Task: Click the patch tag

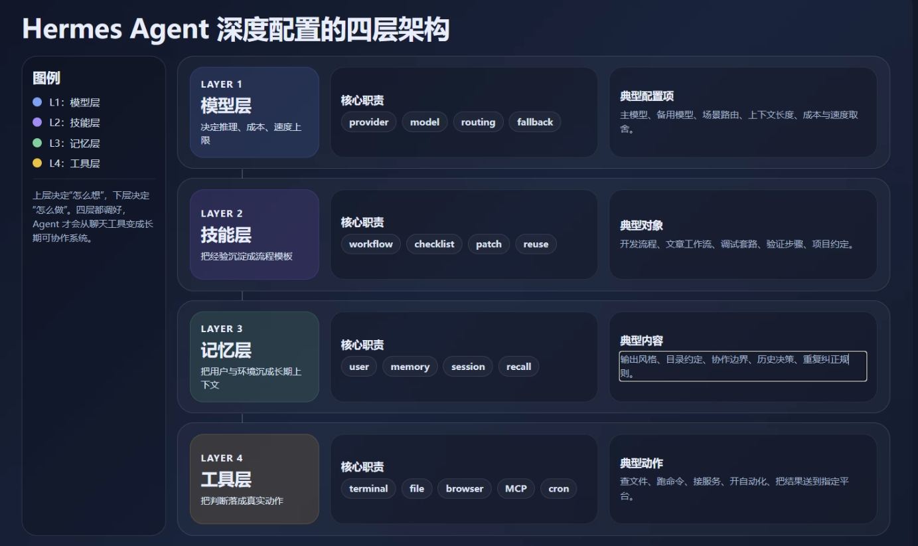Action: 489,244
